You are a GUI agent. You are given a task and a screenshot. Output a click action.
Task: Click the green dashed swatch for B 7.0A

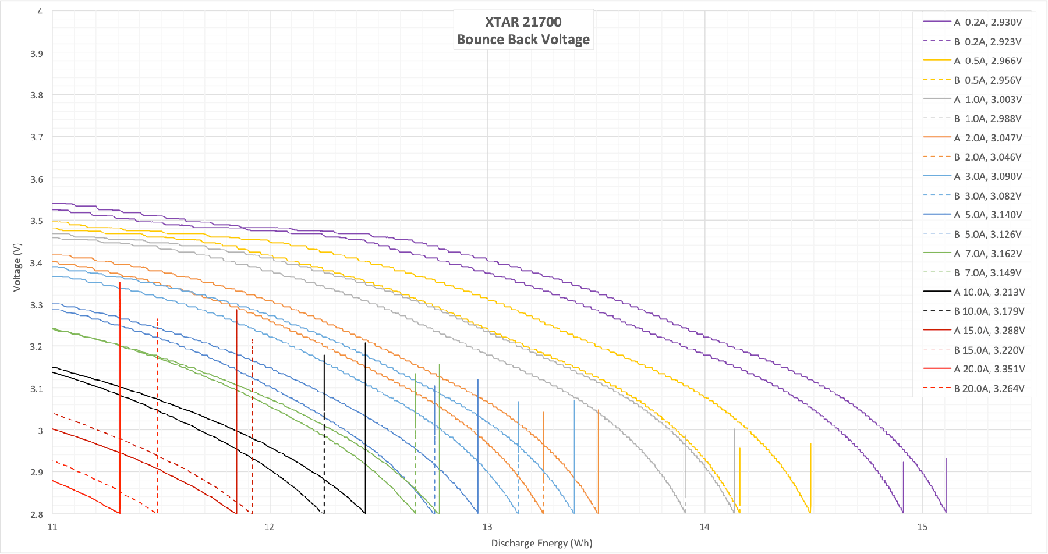tap(937, 272)
